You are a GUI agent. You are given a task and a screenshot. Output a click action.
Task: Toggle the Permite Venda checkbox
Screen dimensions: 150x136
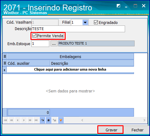pyautogui.click(x=34, y=36)
